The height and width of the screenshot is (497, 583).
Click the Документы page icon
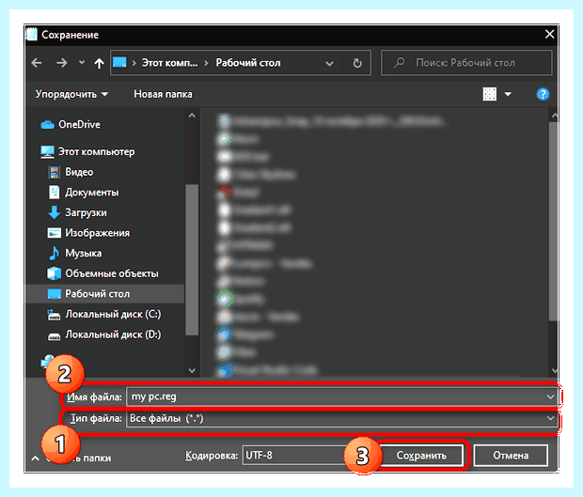pos(55,193)
